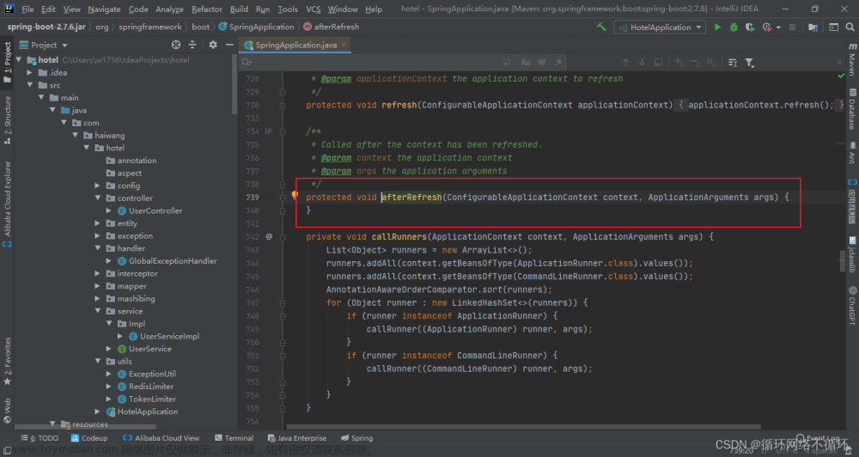Viewport: 859px width, 457px height.
Task: Open search history dropdown in find field
Action: pos(247,63)
